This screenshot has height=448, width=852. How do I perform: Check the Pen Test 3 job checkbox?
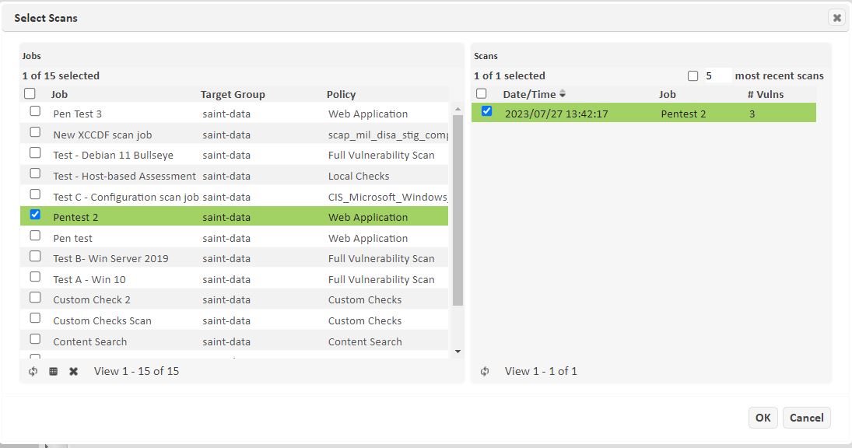coord(35,112)
